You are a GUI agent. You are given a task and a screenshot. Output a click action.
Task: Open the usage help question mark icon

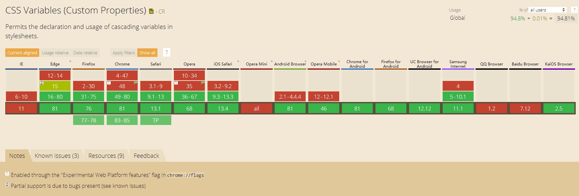click(x=574, y=10)
